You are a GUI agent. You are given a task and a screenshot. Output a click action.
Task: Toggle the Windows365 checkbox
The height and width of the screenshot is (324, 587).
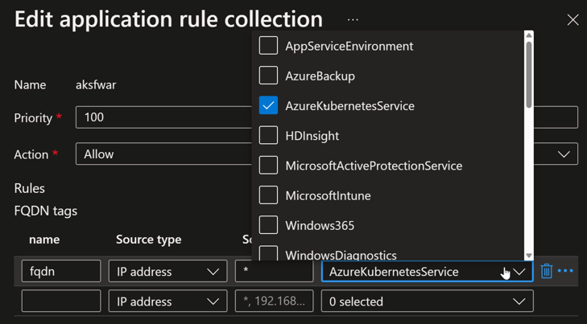pos(268,225)
